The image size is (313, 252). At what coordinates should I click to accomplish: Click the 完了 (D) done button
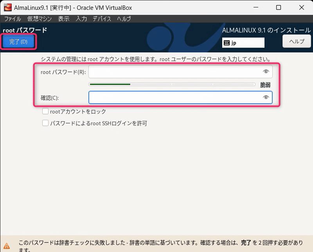(x=18, y=41)
